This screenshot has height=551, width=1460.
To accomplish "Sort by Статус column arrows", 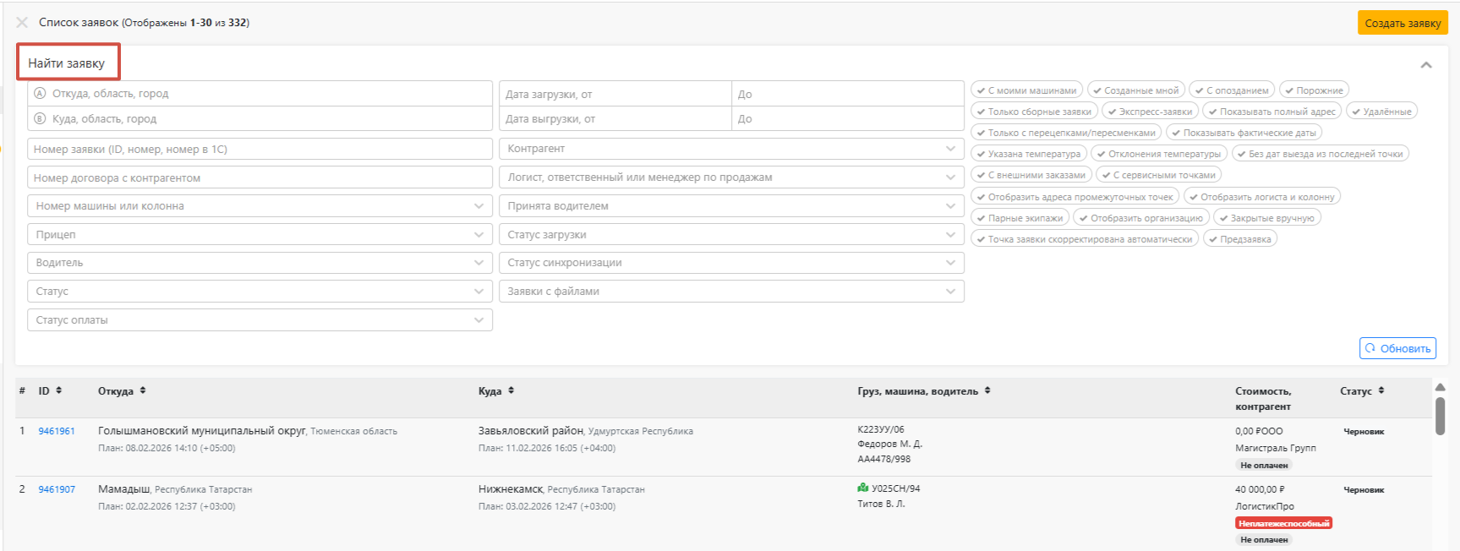I will (1381, 390).
